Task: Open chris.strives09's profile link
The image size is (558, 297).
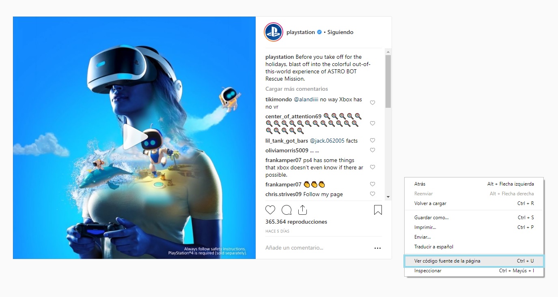Action: [284, 194]
